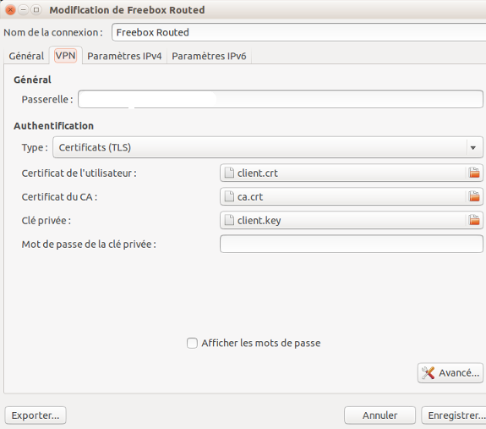
Task: Save with the Enregistrer... button
Action: (455, 415)
